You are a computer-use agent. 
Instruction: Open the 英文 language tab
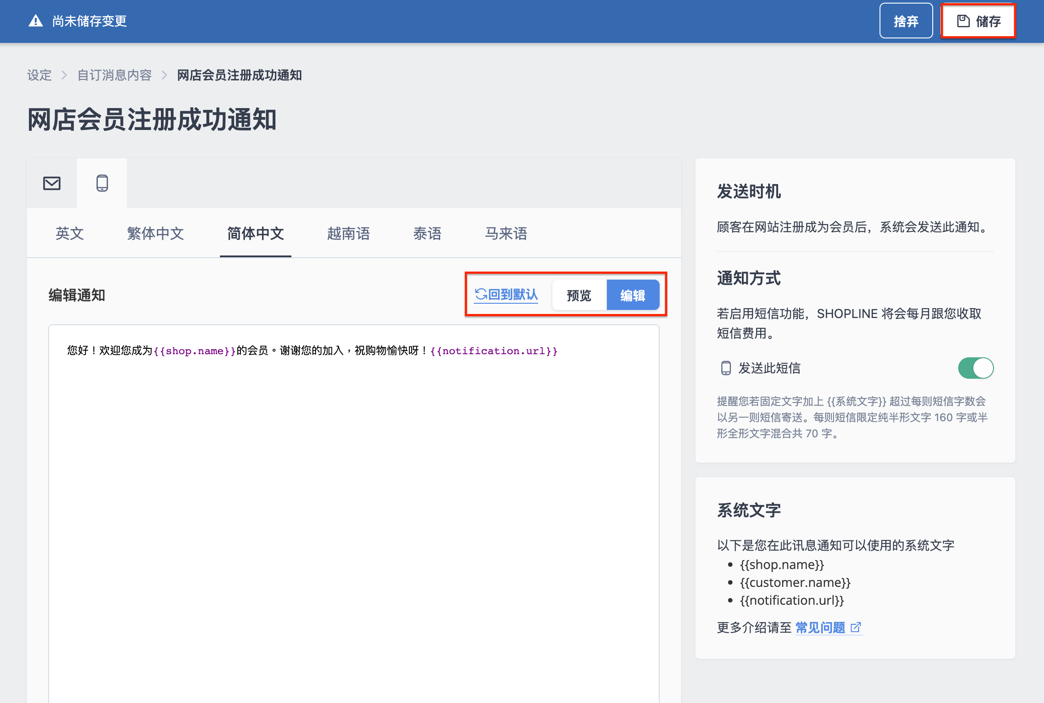click(x=70, y=233)
